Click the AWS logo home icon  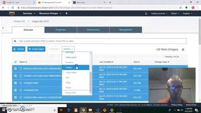12,13
